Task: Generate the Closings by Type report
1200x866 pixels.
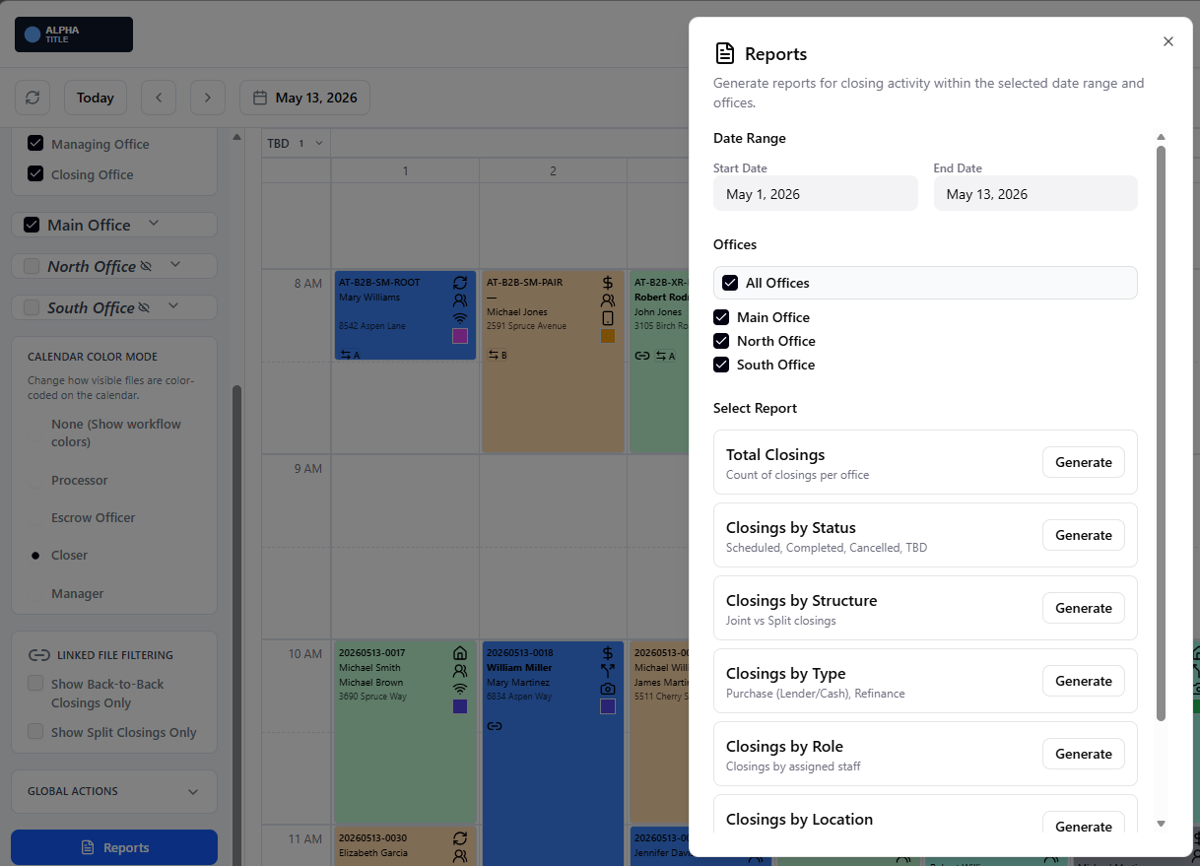Action: 1084,681
